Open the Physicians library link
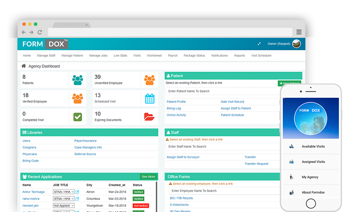Screen dimensions: 355x212 click(x=30, y=154)
